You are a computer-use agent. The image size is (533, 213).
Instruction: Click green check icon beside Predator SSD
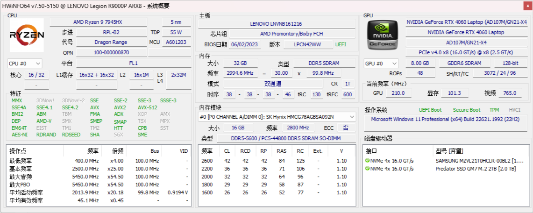(x=367, y=169)
